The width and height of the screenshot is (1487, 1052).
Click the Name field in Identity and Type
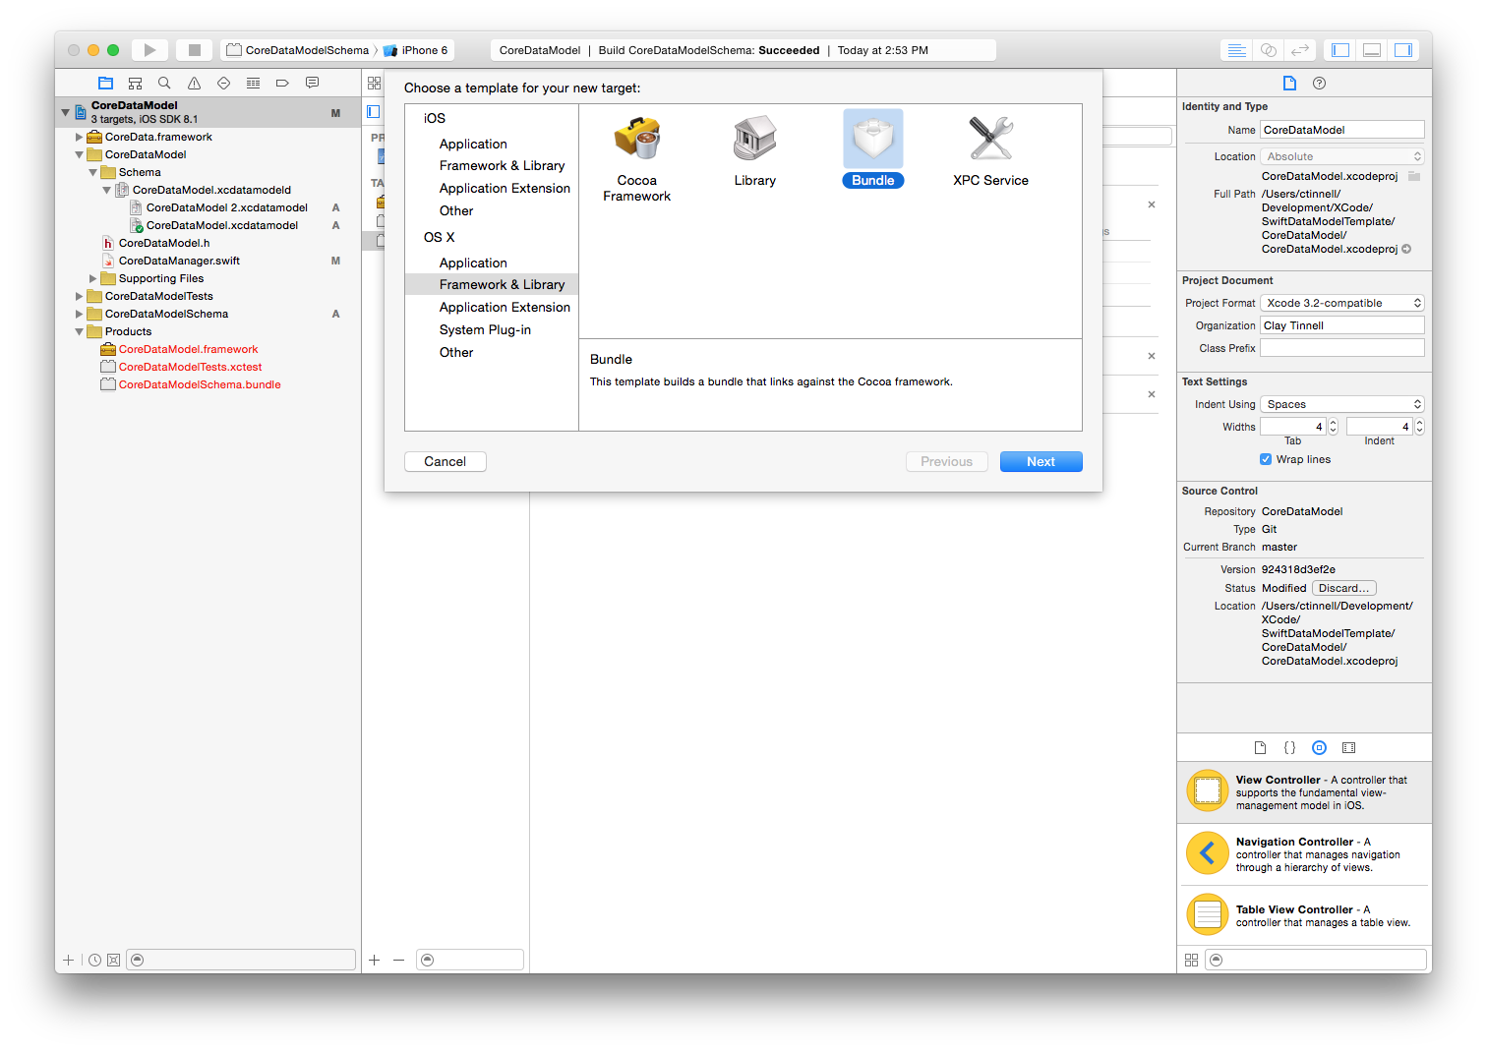coord(1342,130)
